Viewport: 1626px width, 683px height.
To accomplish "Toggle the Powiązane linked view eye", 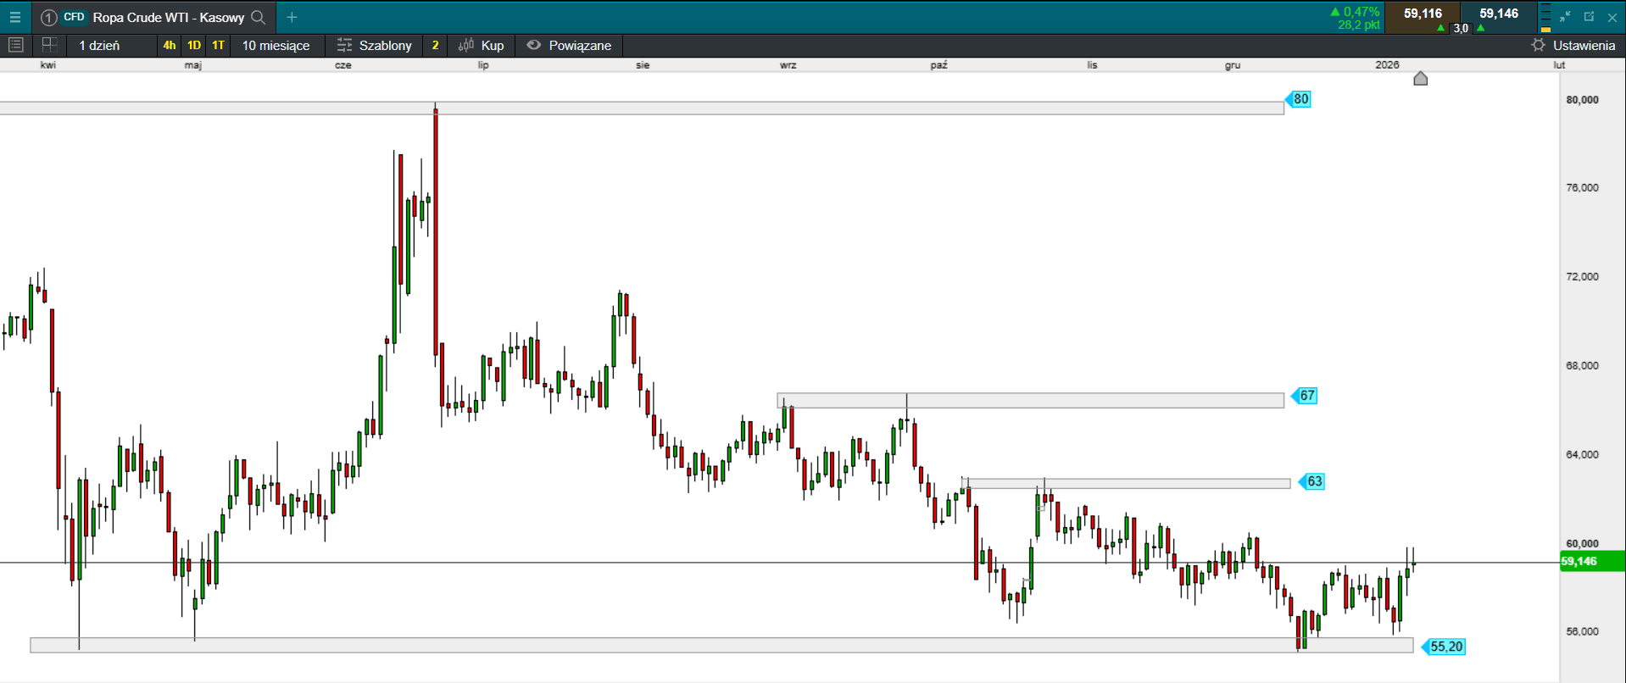I will tap(533, 45).
